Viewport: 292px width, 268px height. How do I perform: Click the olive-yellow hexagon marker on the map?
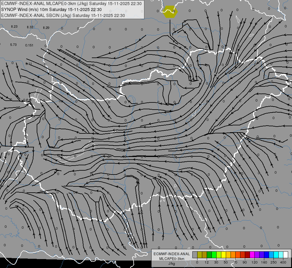[x=170, y=12]
